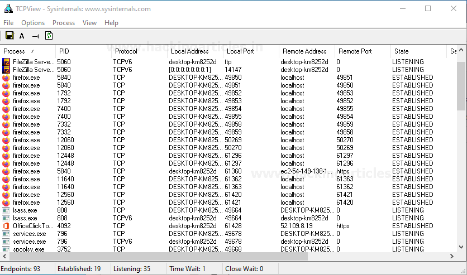Click the TCPView application icon in title bar
Viewport: 467px width, 275px height.
coord(8,8)
